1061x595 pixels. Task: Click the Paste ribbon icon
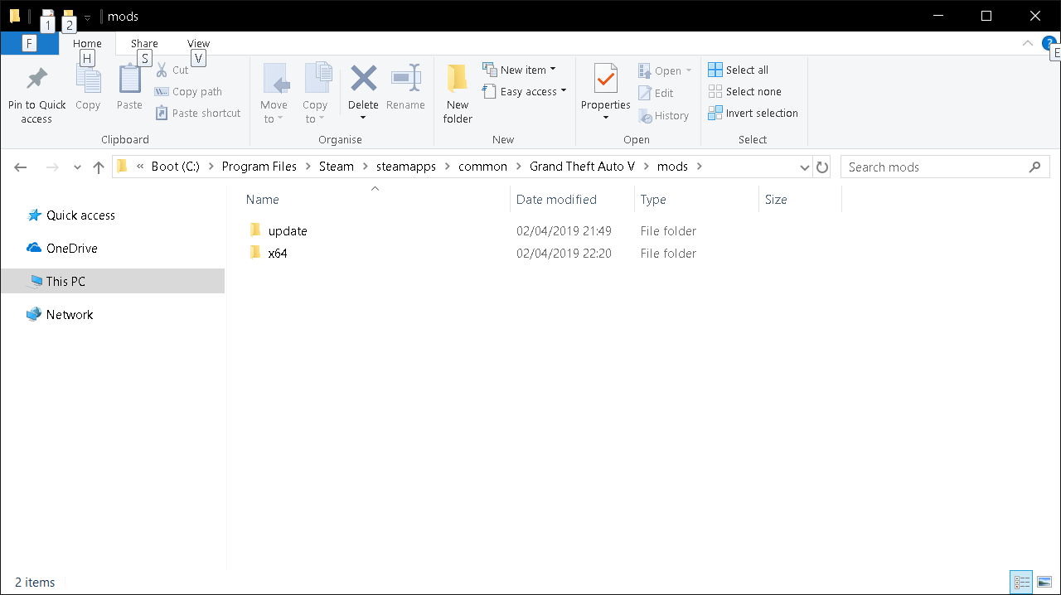click(129, 80)
